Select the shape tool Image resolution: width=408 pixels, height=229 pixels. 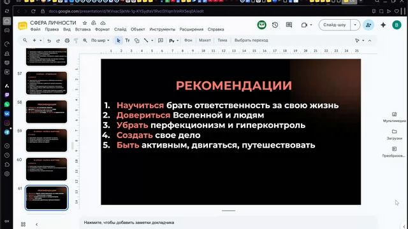point(137,41)
